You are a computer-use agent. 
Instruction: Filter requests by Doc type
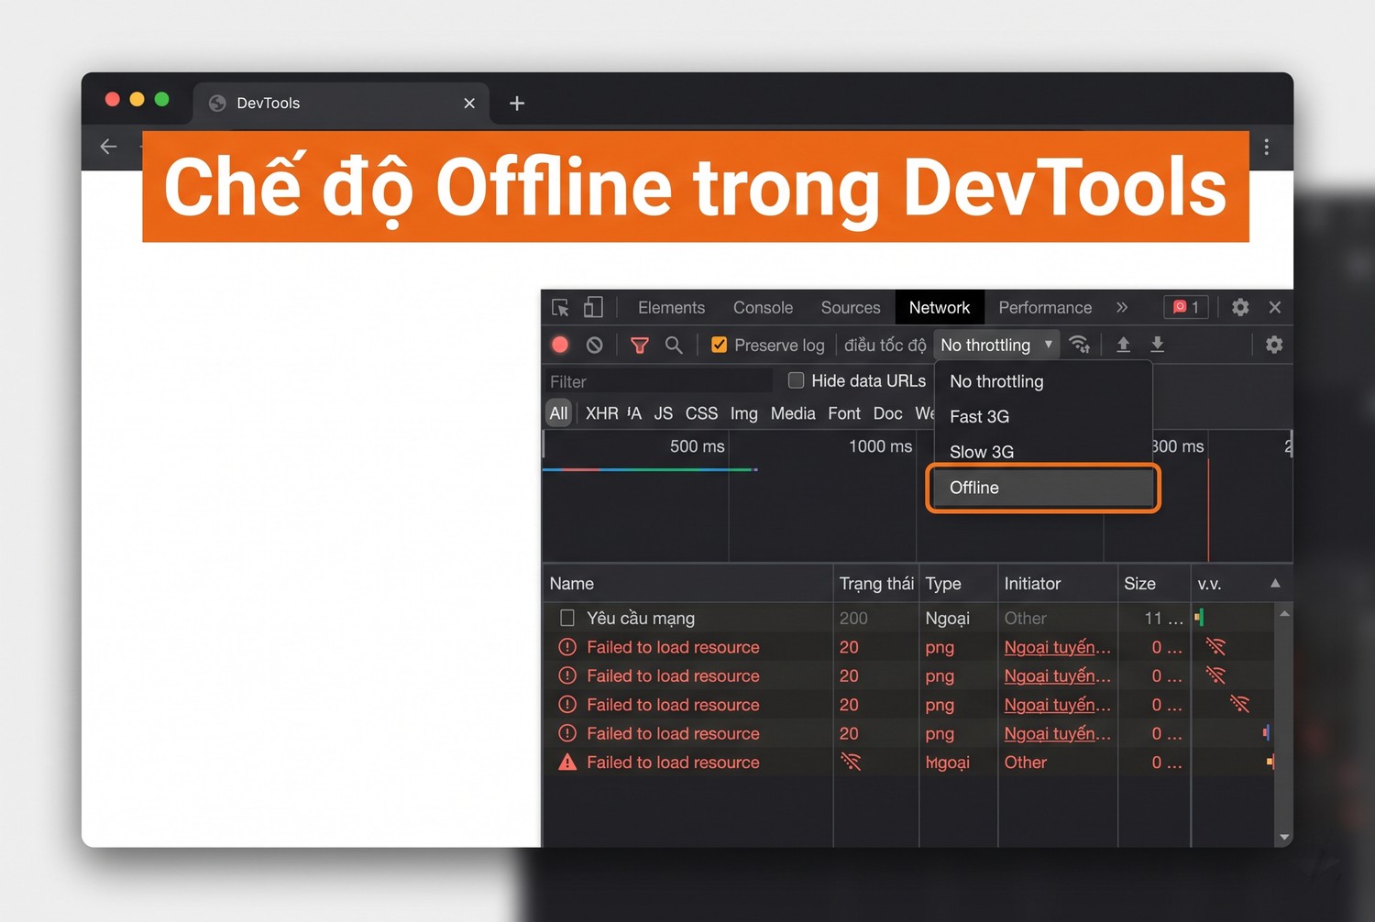point(887,413)
